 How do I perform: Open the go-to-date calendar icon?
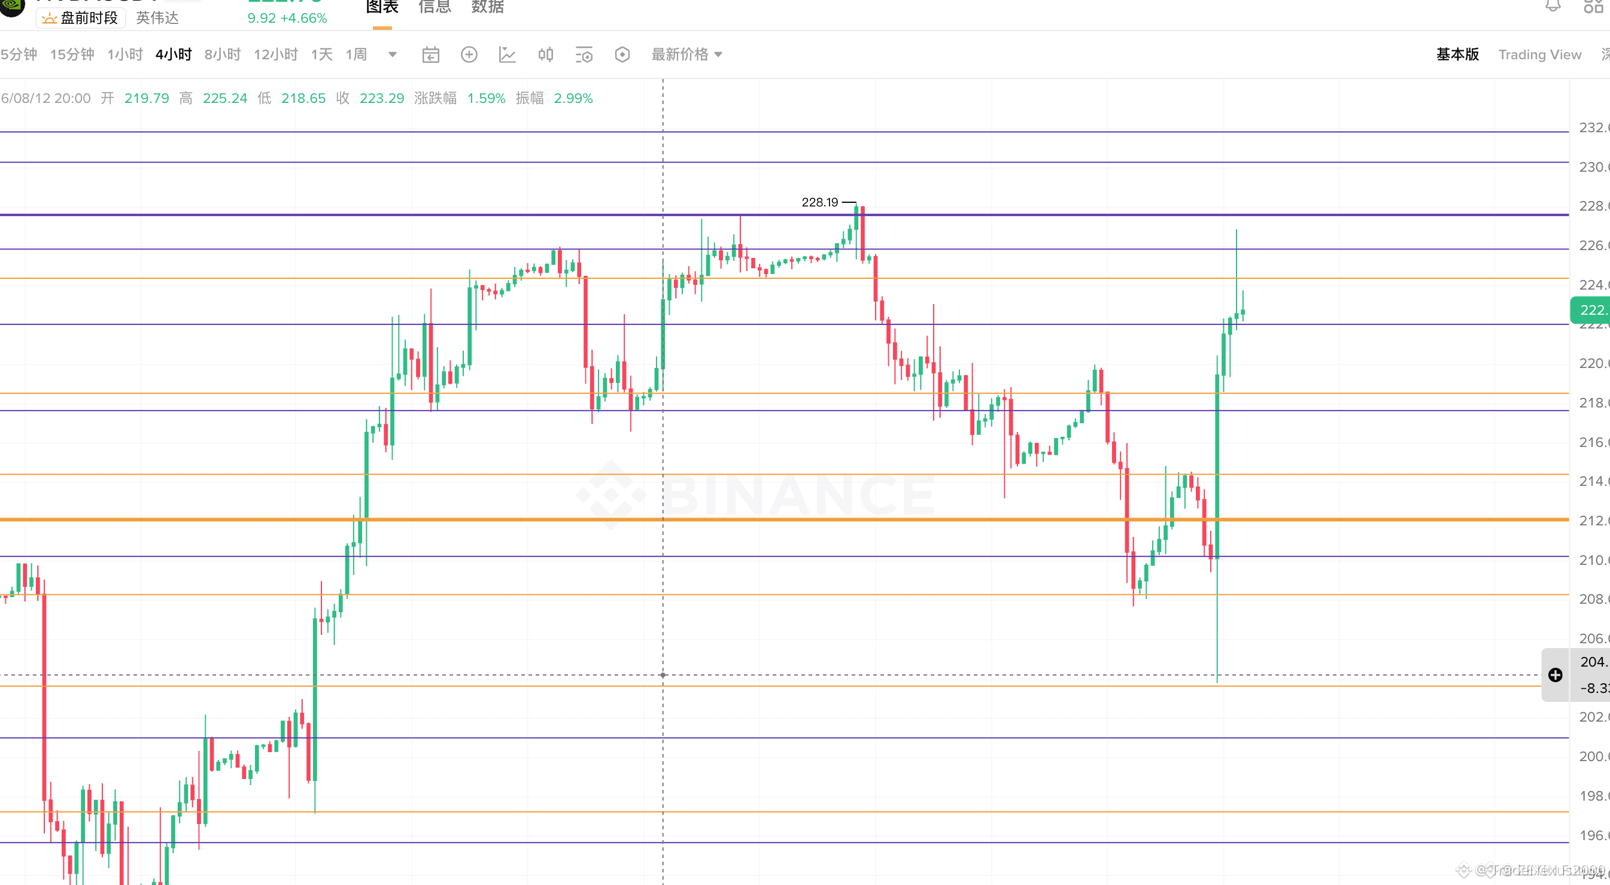click(x=430, y=55)
